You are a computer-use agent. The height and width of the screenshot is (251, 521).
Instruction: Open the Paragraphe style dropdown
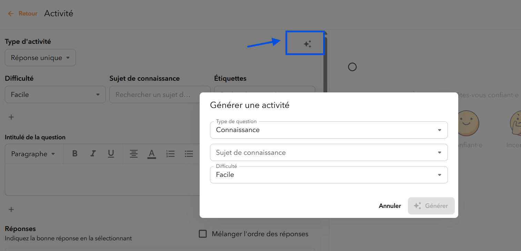[x=33, y=154]
